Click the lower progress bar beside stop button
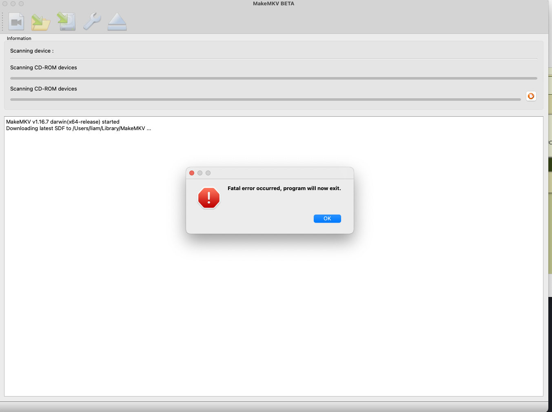 (265, 100)
